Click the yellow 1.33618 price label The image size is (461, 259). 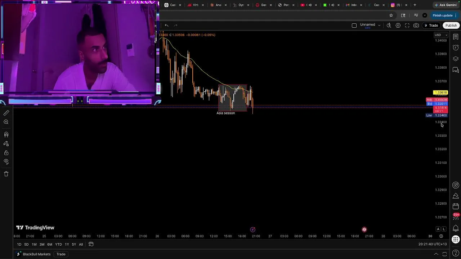point(440,92)
